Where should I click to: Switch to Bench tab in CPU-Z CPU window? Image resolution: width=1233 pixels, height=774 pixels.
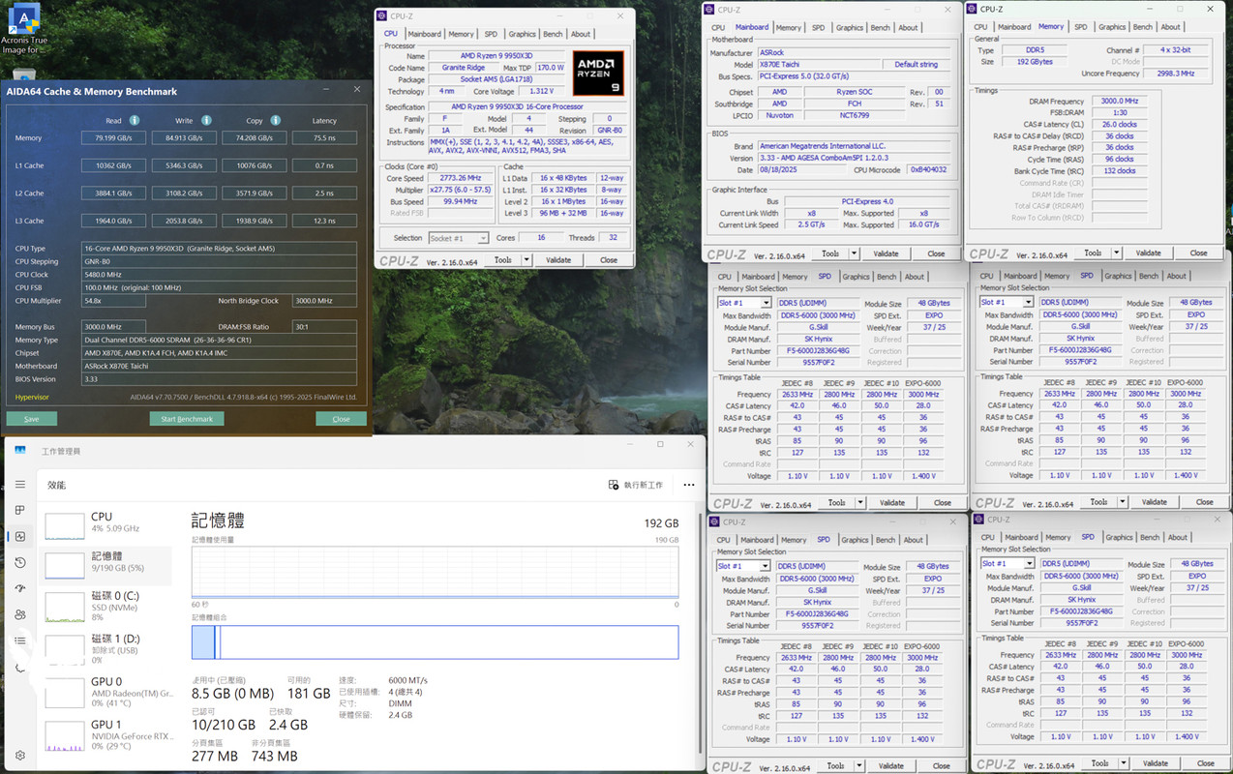553,34
